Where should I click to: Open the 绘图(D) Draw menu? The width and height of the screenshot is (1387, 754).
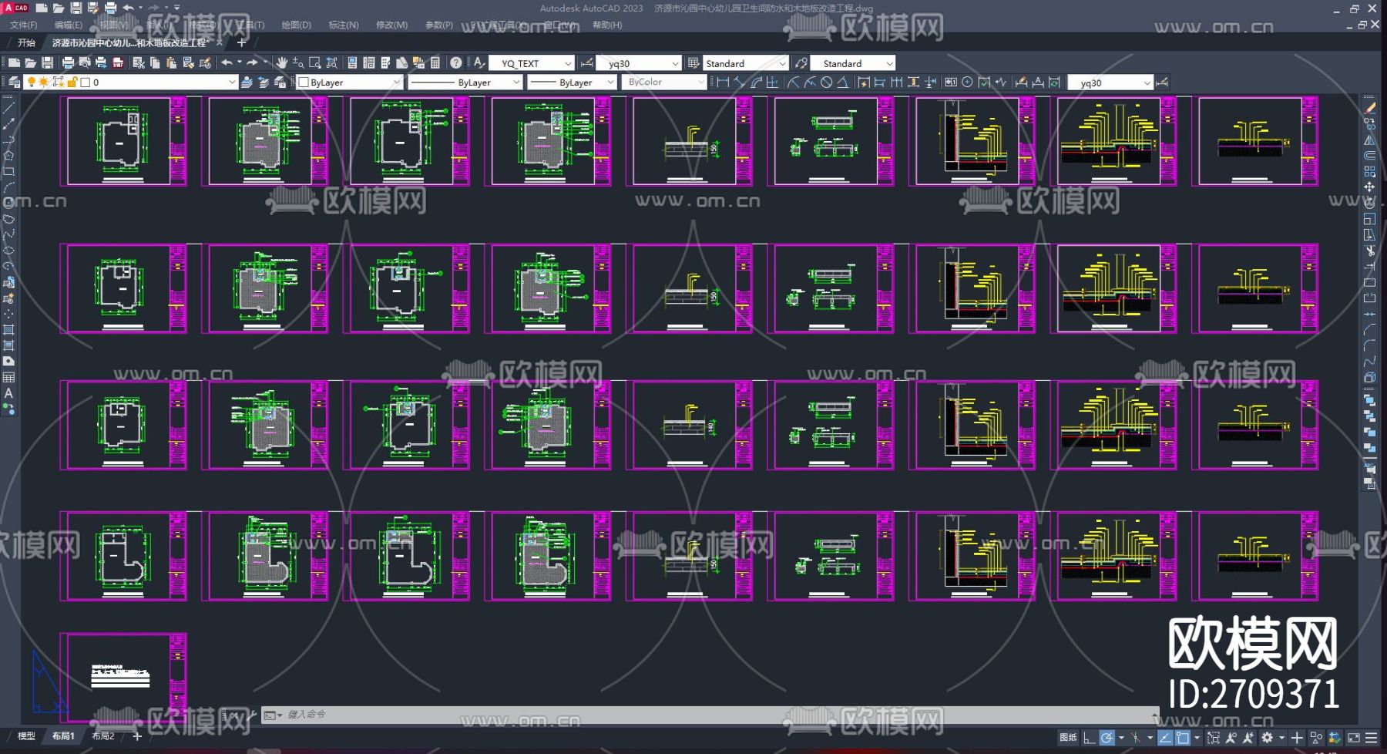[x=296, y=25]
